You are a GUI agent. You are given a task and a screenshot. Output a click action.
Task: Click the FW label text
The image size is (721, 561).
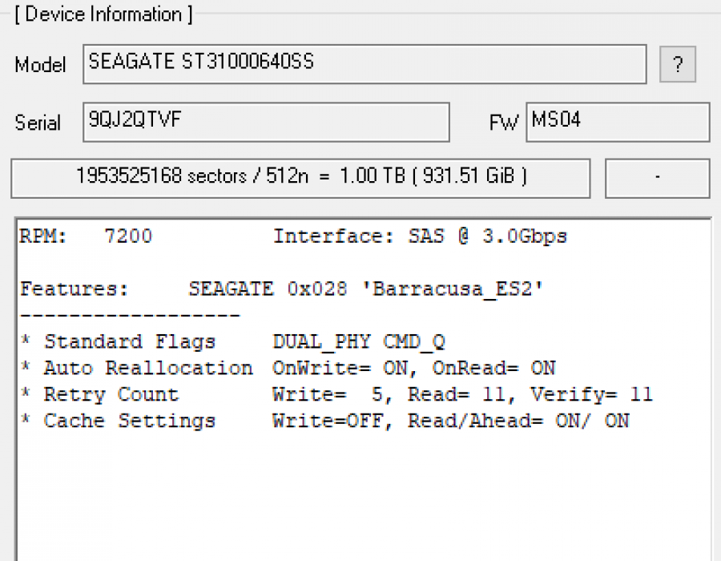point(503,123)
